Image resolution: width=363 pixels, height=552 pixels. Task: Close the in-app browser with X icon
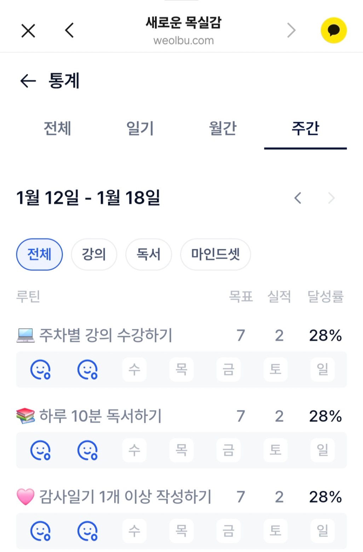(x=28, y=30)
